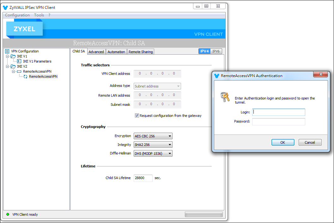This screenshot has width=334, height=223.
Task: Close the RemoteAccessVPN Authentication dialog
Action: [321, 74]
